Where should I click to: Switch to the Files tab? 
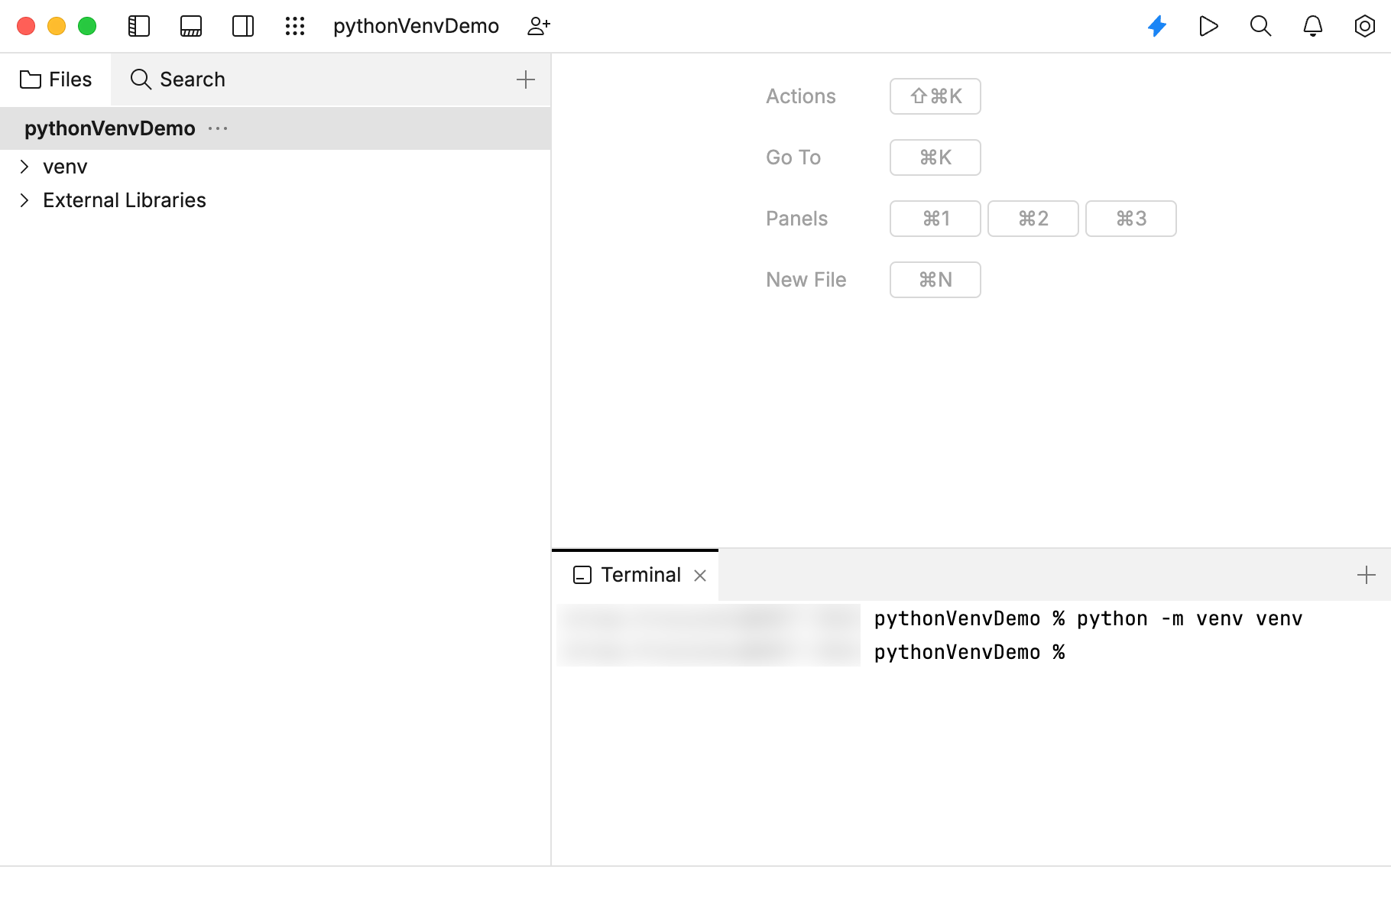pyautogui.click(x=56, y=79)
